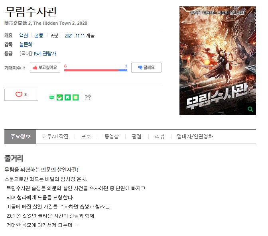268x236 pixels.
Task: Share to Naver Cafe with the cup icon
Action: pyautogui.click(x=59, y=97)
